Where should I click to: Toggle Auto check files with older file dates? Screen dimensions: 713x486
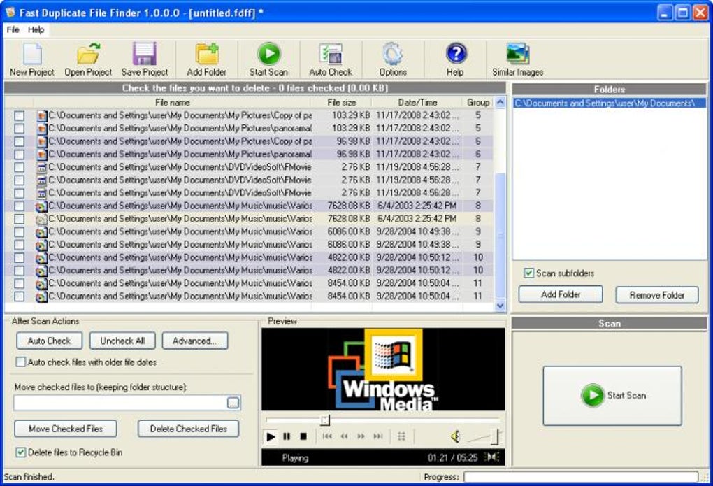20,362
